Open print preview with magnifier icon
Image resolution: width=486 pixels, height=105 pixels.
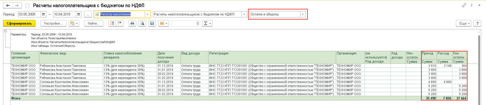coord(142,23)
